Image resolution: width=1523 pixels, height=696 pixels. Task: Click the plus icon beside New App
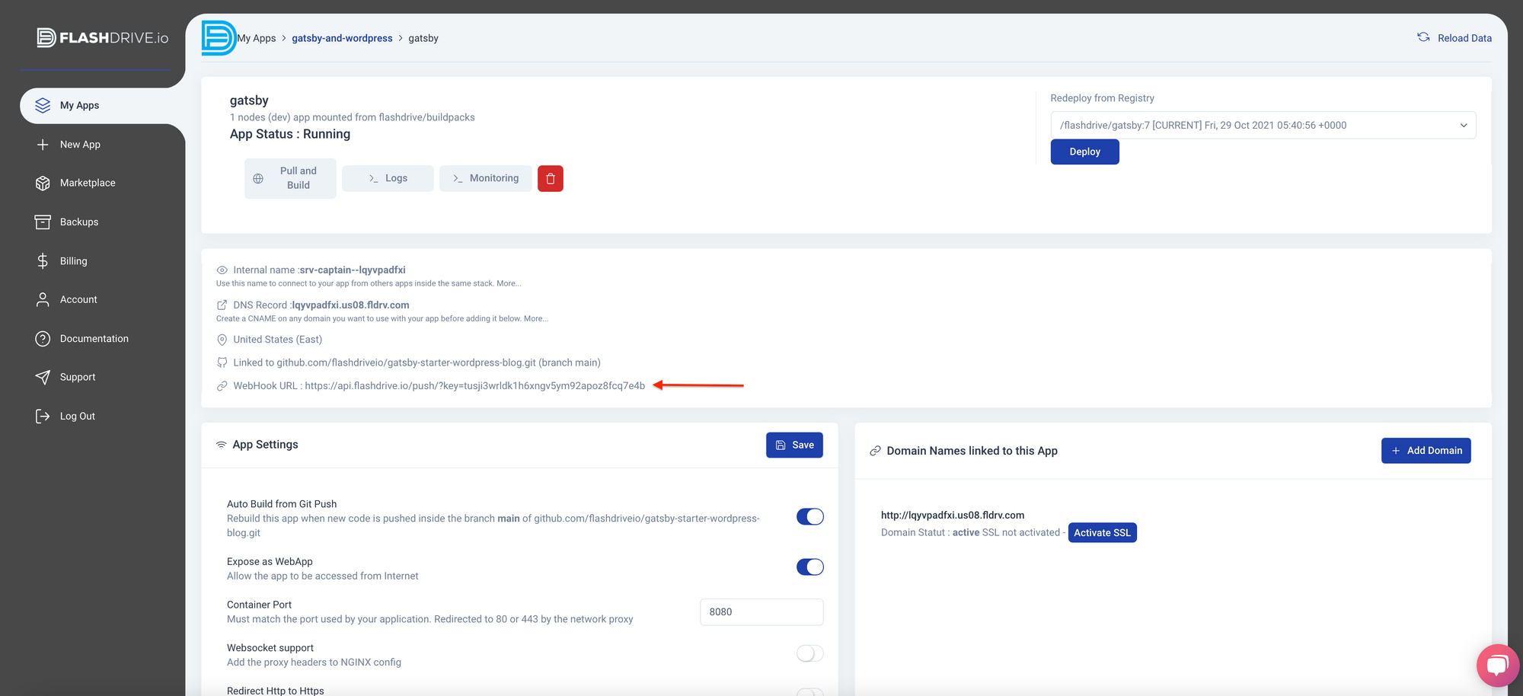click(43, 145)
